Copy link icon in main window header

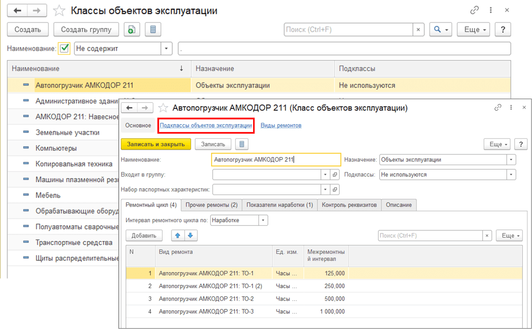coord(475,10)
